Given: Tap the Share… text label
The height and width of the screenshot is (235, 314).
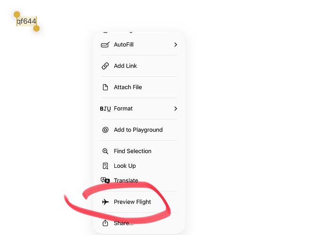Looking at the screenshot, I should (x=123, y=223).
